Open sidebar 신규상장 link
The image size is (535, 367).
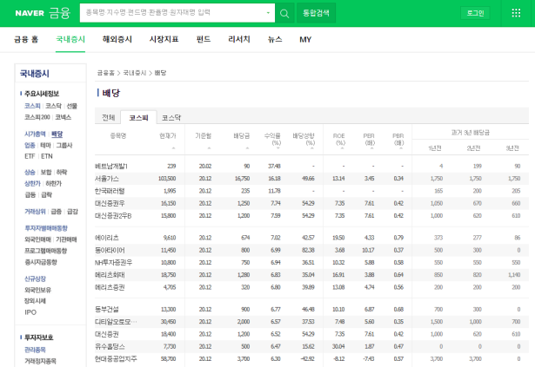(35, 279)
